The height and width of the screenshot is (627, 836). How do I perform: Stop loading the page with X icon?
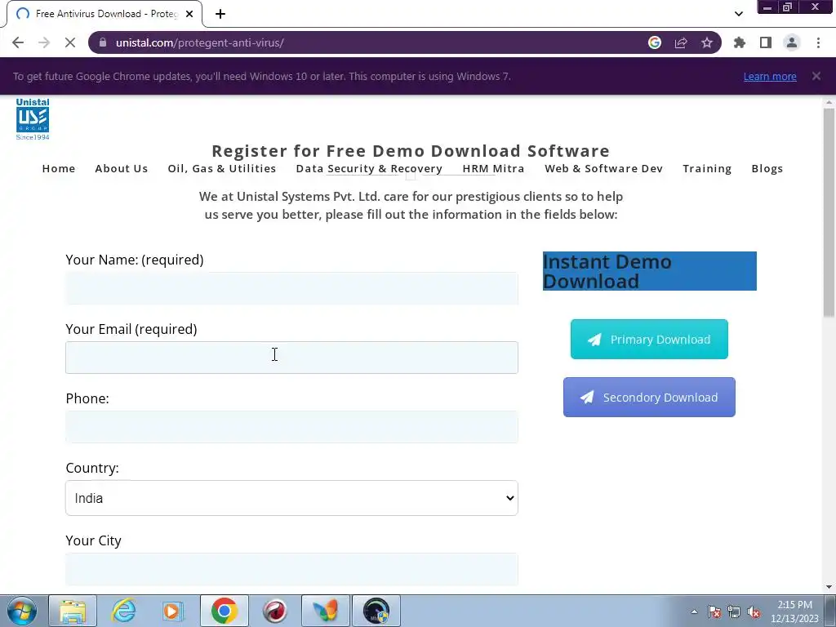(70, 42)
